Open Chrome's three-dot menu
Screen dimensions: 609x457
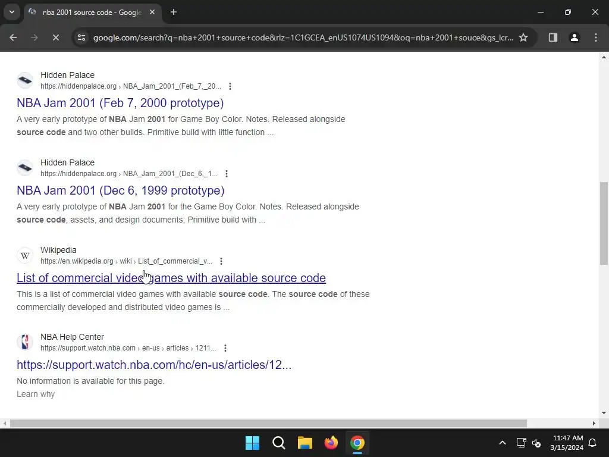pos(596,37)
